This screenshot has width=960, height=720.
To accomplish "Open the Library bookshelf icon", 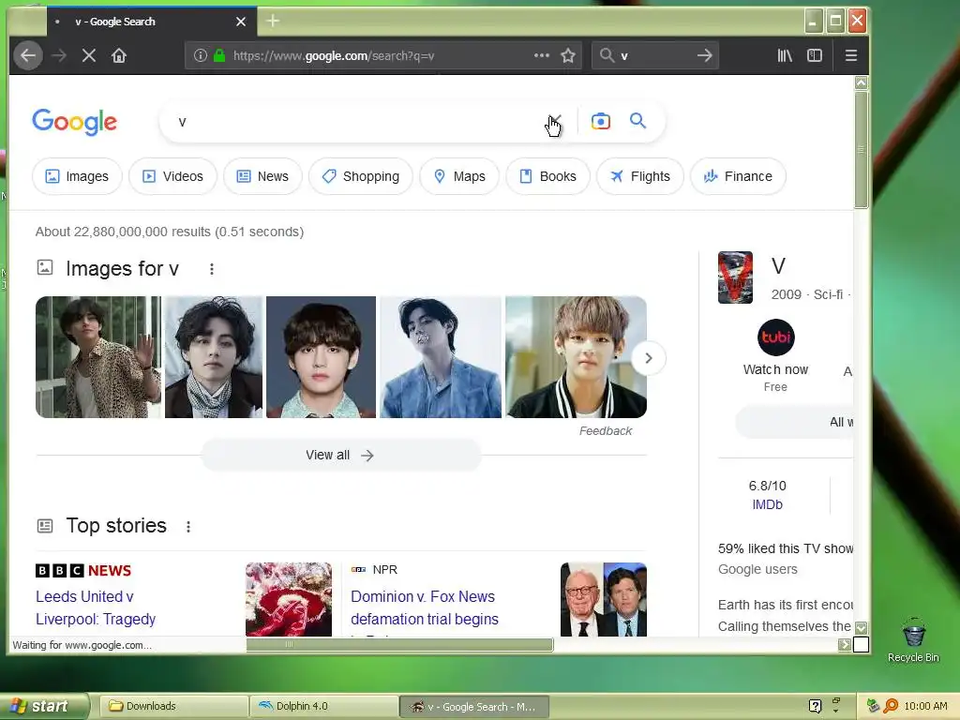I will point(785,55).
